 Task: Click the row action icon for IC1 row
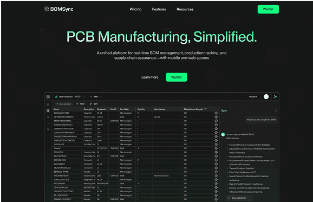pyautogui.click(x=216, y=156)
